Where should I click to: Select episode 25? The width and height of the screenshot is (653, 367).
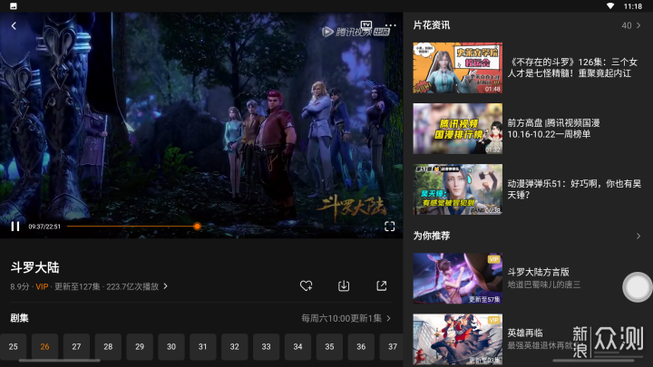(x=14, y=346)
